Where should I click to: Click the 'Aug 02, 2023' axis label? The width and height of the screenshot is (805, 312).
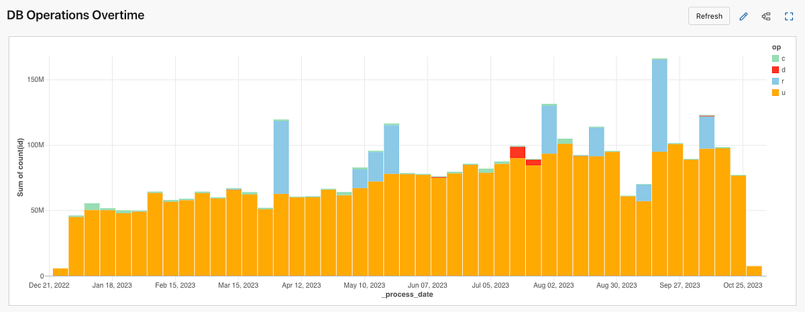point(554,285)
